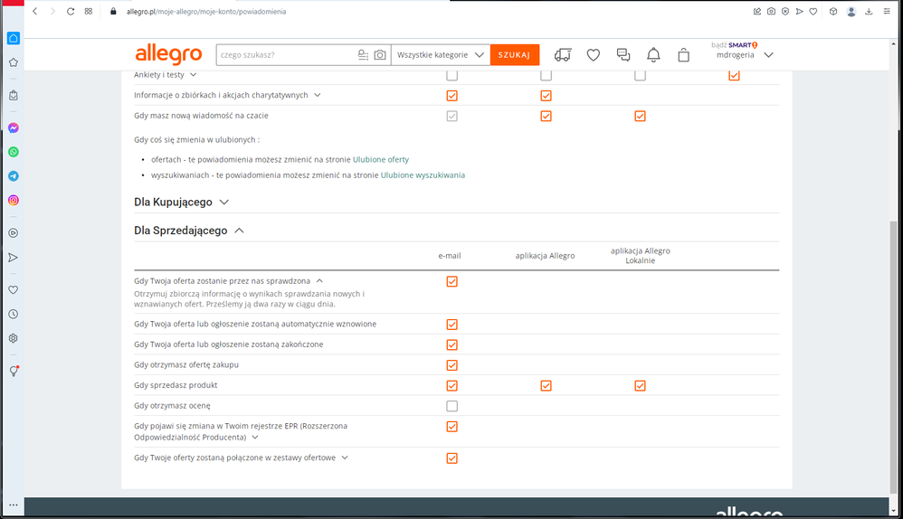The image size is (903, 519).
Task: Reload the page with the refresh button
Action: pos(71,12)
